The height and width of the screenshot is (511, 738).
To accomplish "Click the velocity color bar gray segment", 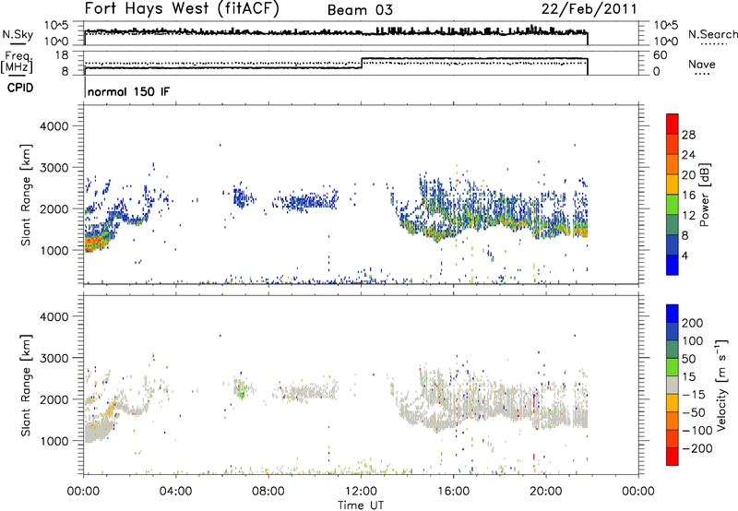I will [x=673, y=385].
